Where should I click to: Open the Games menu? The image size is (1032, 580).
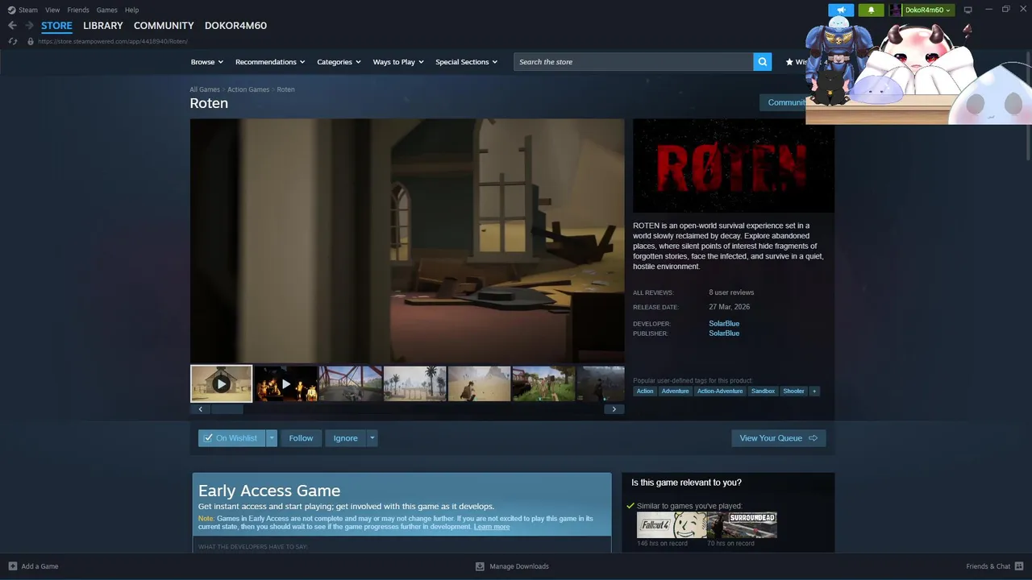tap(106, 10)
